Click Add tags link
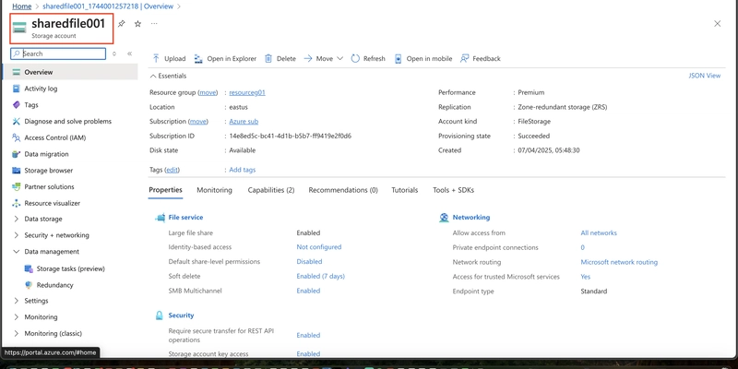The image size is (738, 369). coord(243,170)
